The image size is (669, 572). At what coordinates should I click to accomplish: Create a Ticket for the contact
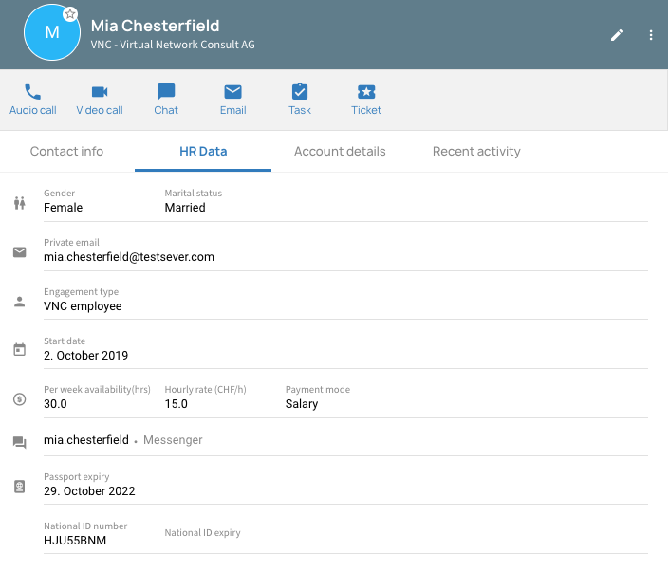tap(366, 100)
